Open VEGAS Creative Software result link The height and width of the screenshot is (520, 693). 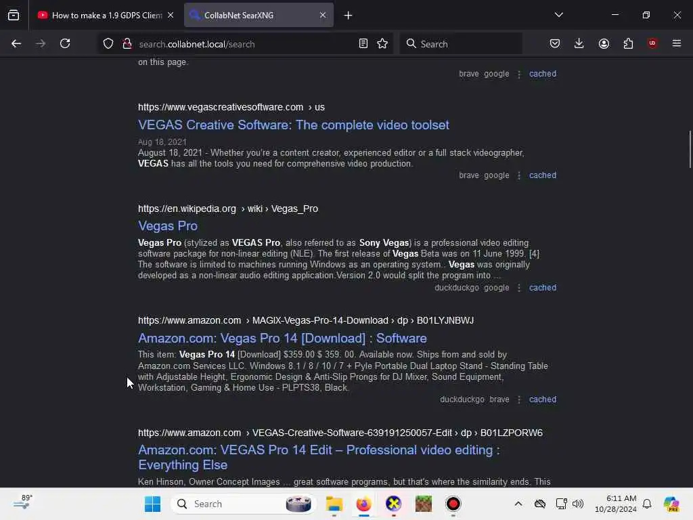pos(294,125)
